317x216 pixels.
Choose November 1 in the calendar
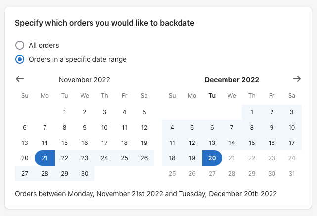65,112
